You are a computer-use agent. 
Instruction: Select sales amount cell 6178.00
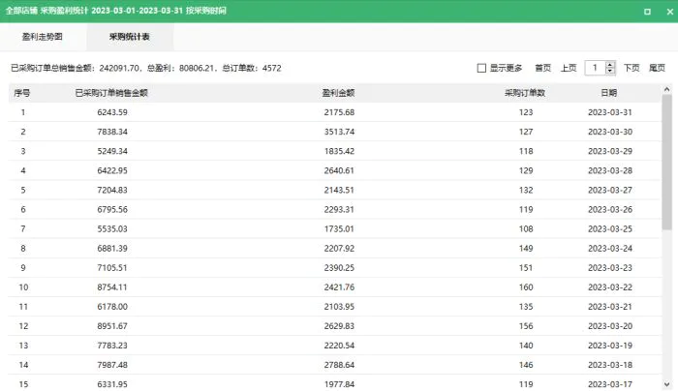coord(112,307)
